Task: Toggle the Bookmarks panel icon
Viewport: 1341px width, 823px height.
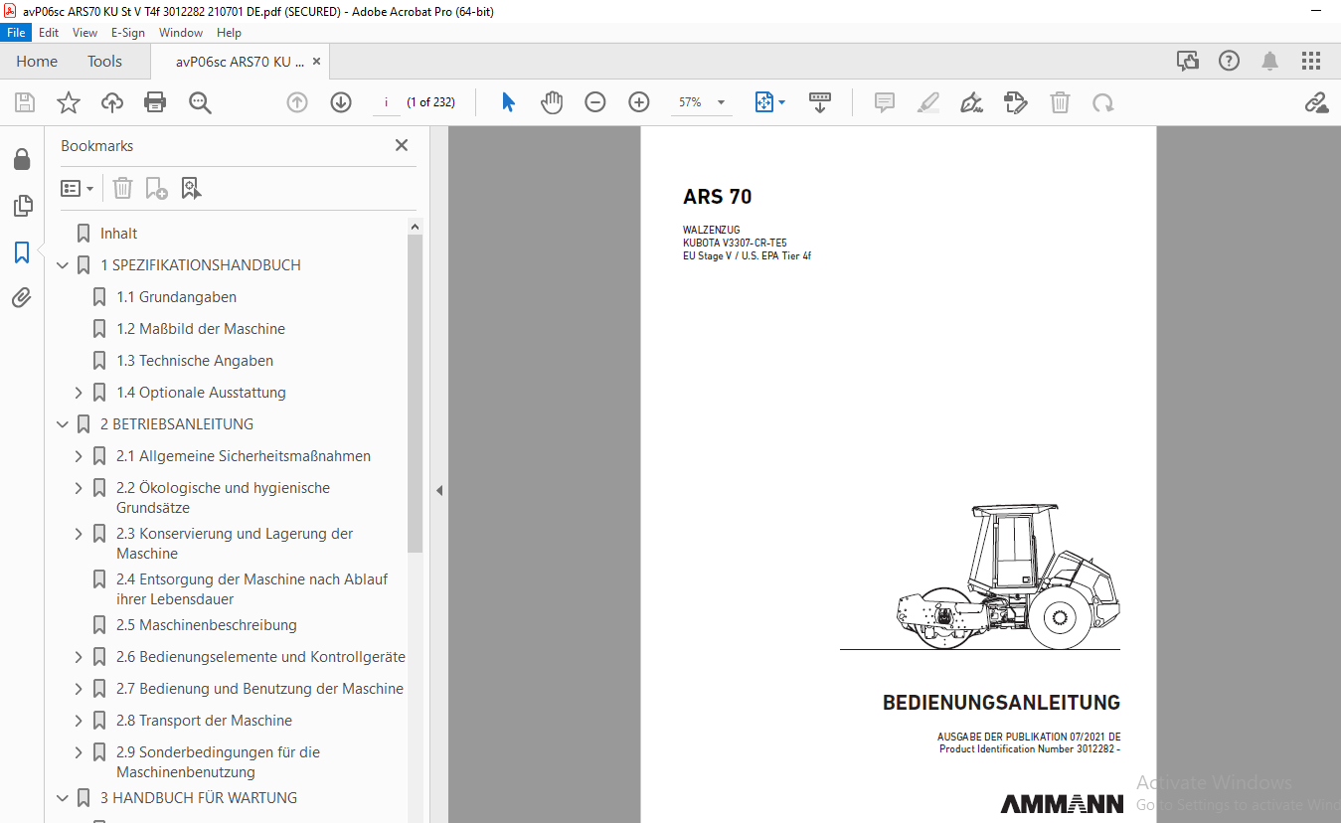Action: pyautogui.click(x=22, y=252)
